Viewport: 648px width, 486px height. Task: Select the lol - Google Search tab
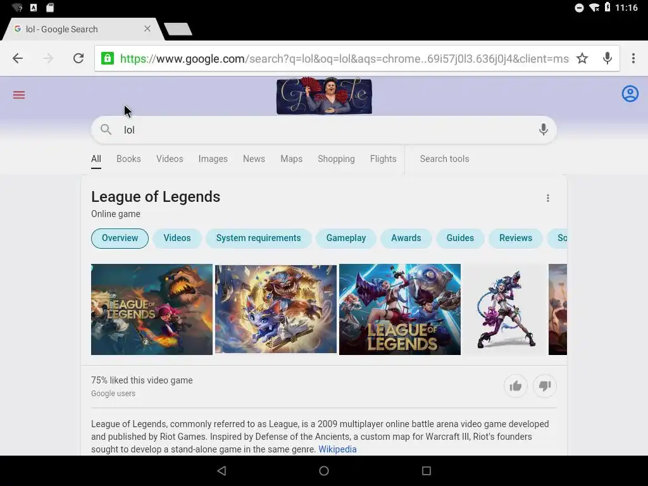click(x=83, y=29)
